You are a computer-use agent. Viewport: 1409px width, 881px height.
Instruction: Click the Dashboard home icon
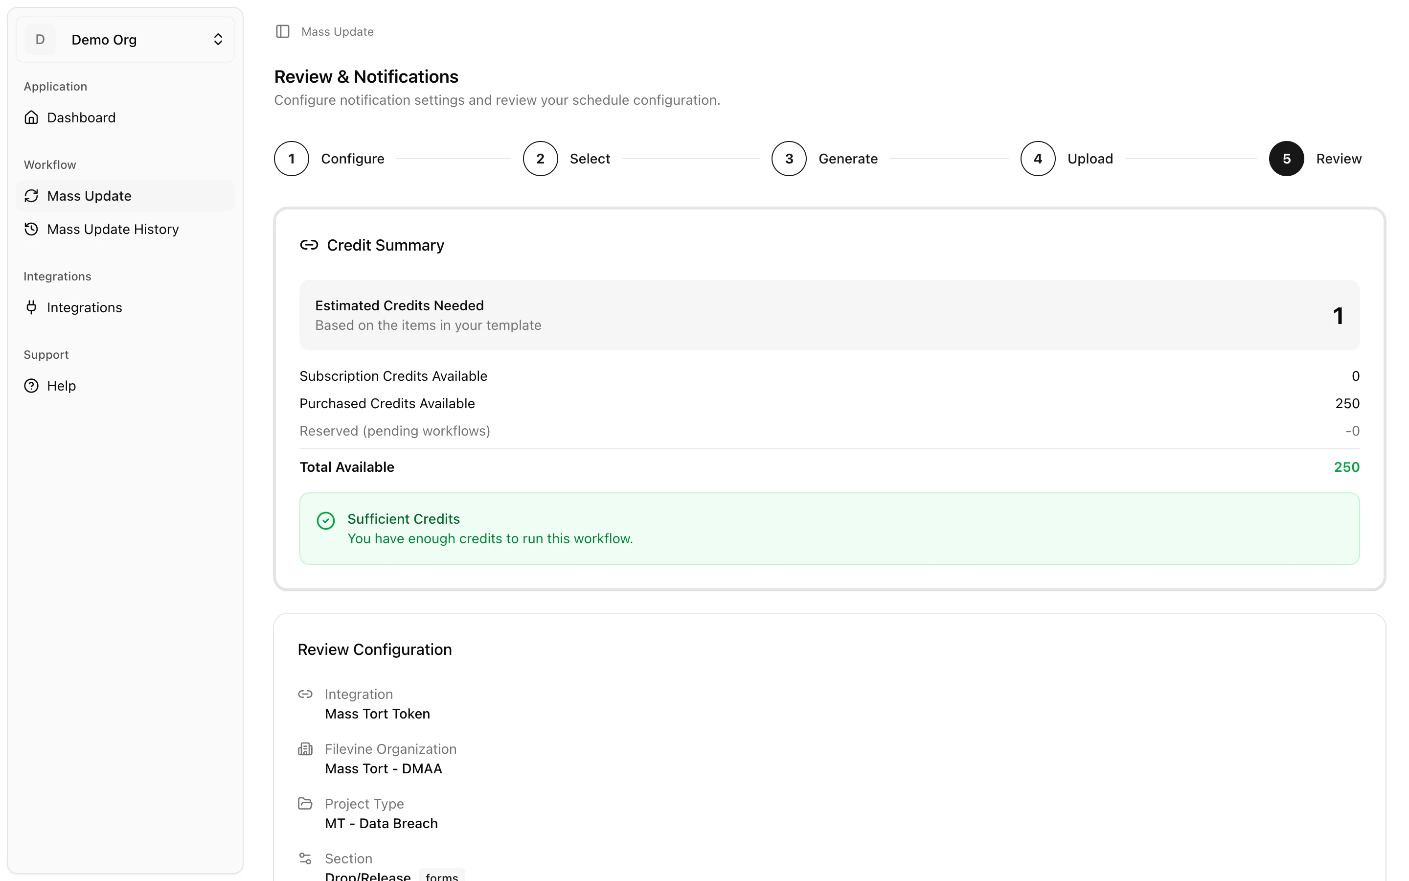[x=32, y=117]
